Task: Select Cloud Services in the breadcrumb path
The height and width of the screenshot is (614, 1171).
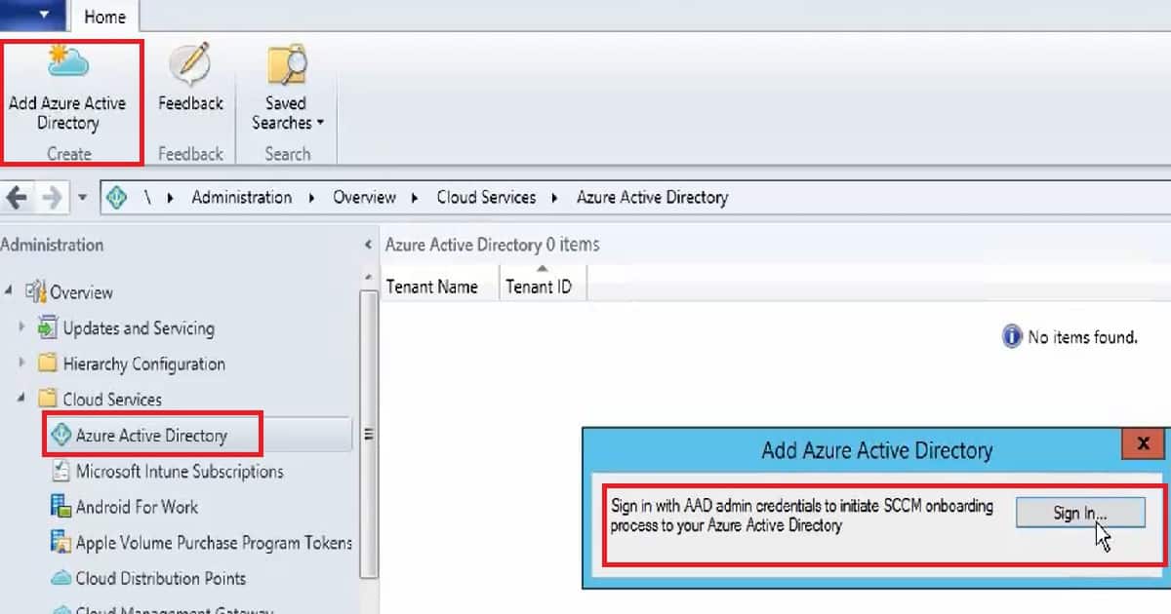Action: point(486,197)
